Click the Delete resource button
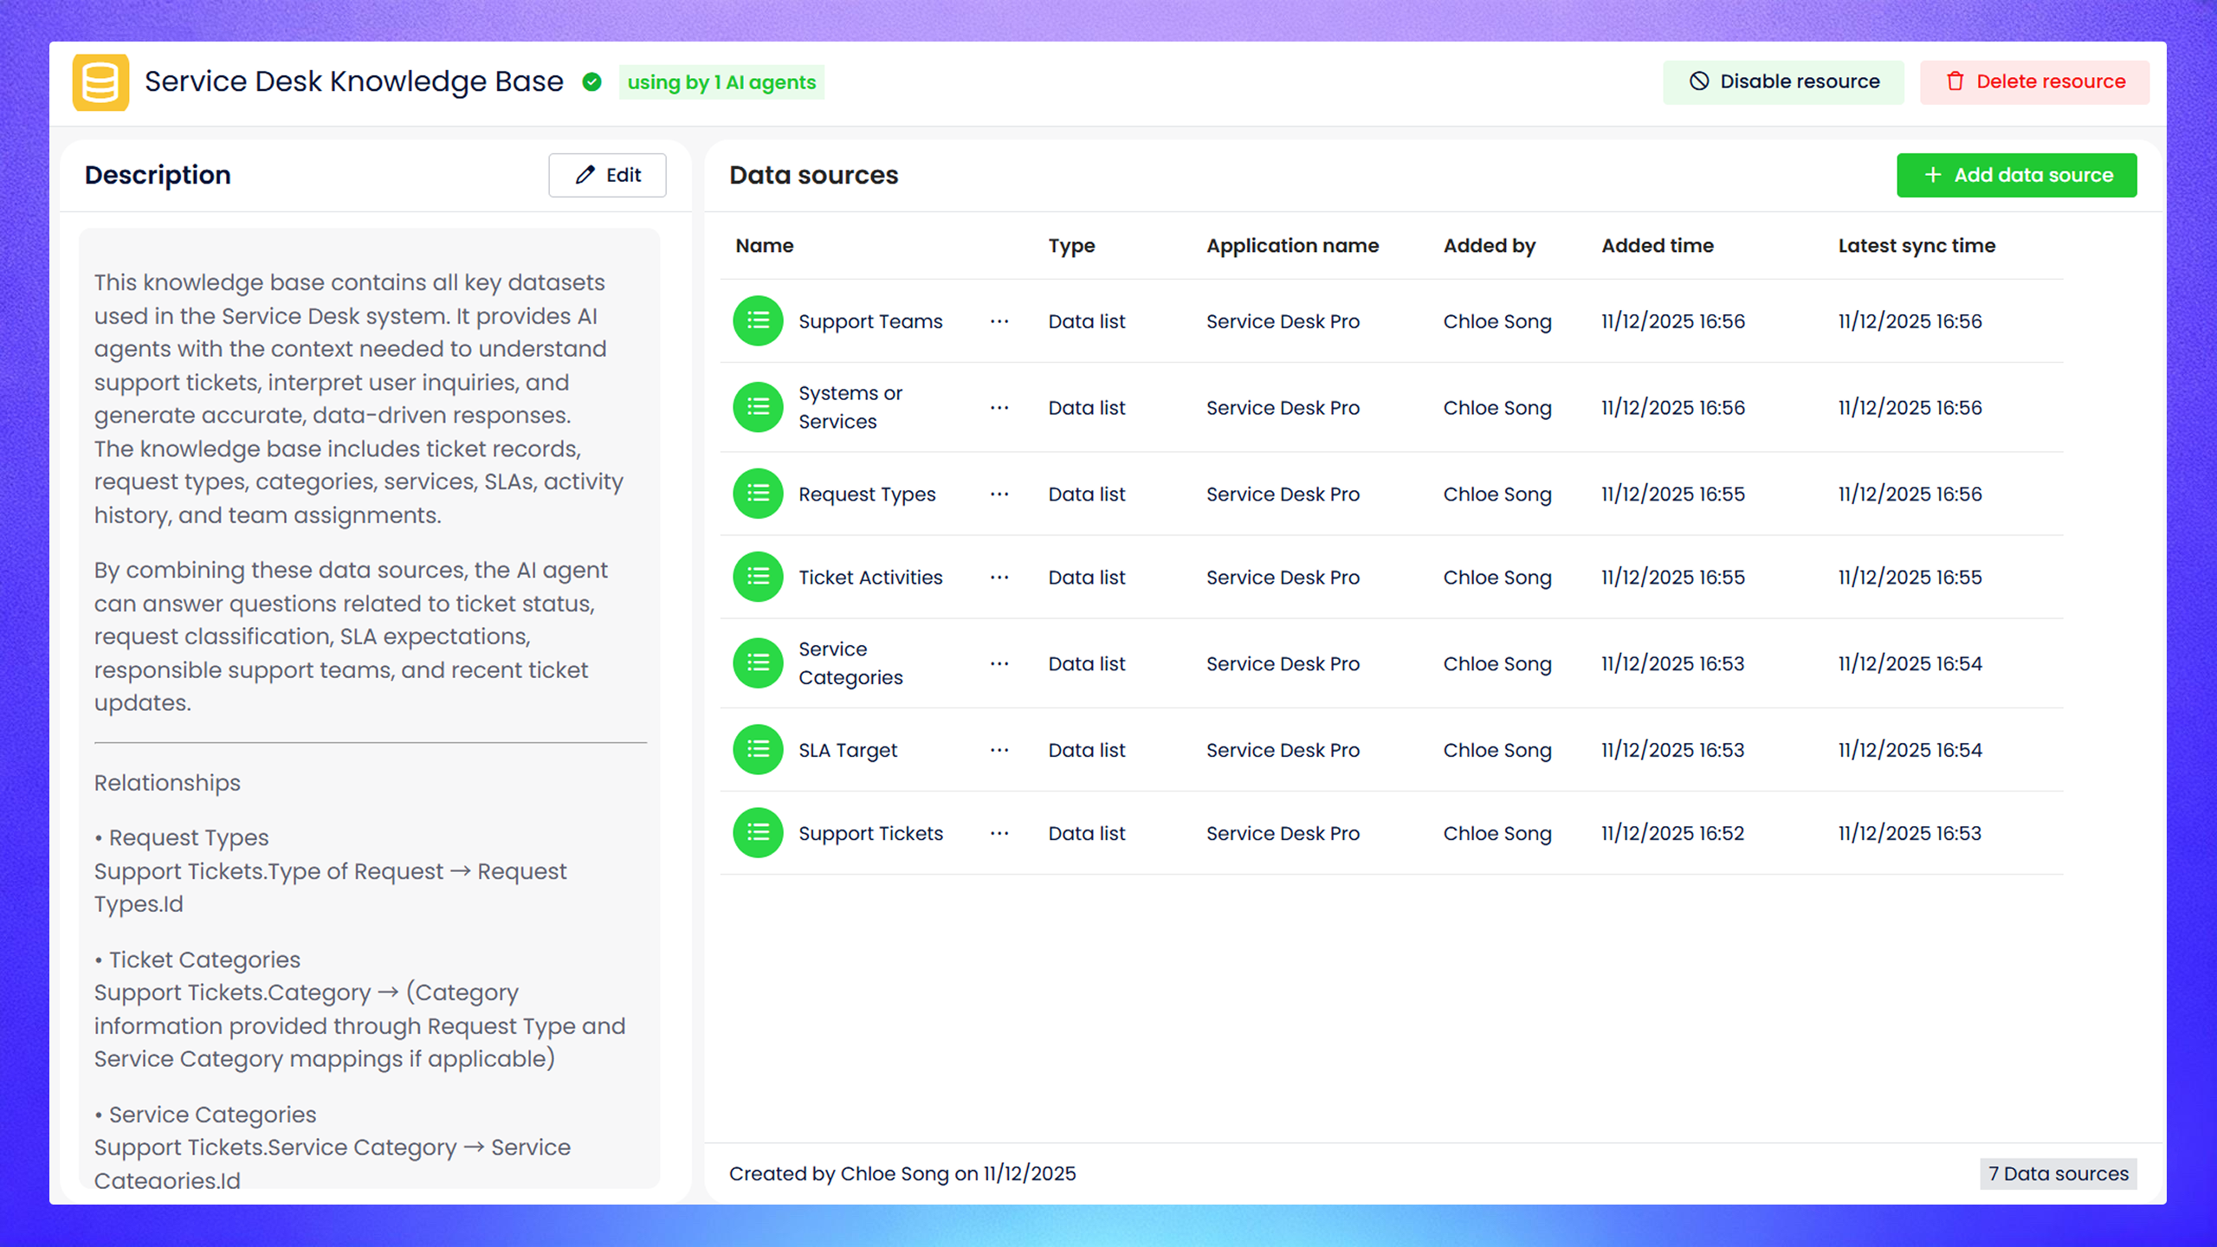Screen dimensions: 2217x1247 tap(2034, 82)
